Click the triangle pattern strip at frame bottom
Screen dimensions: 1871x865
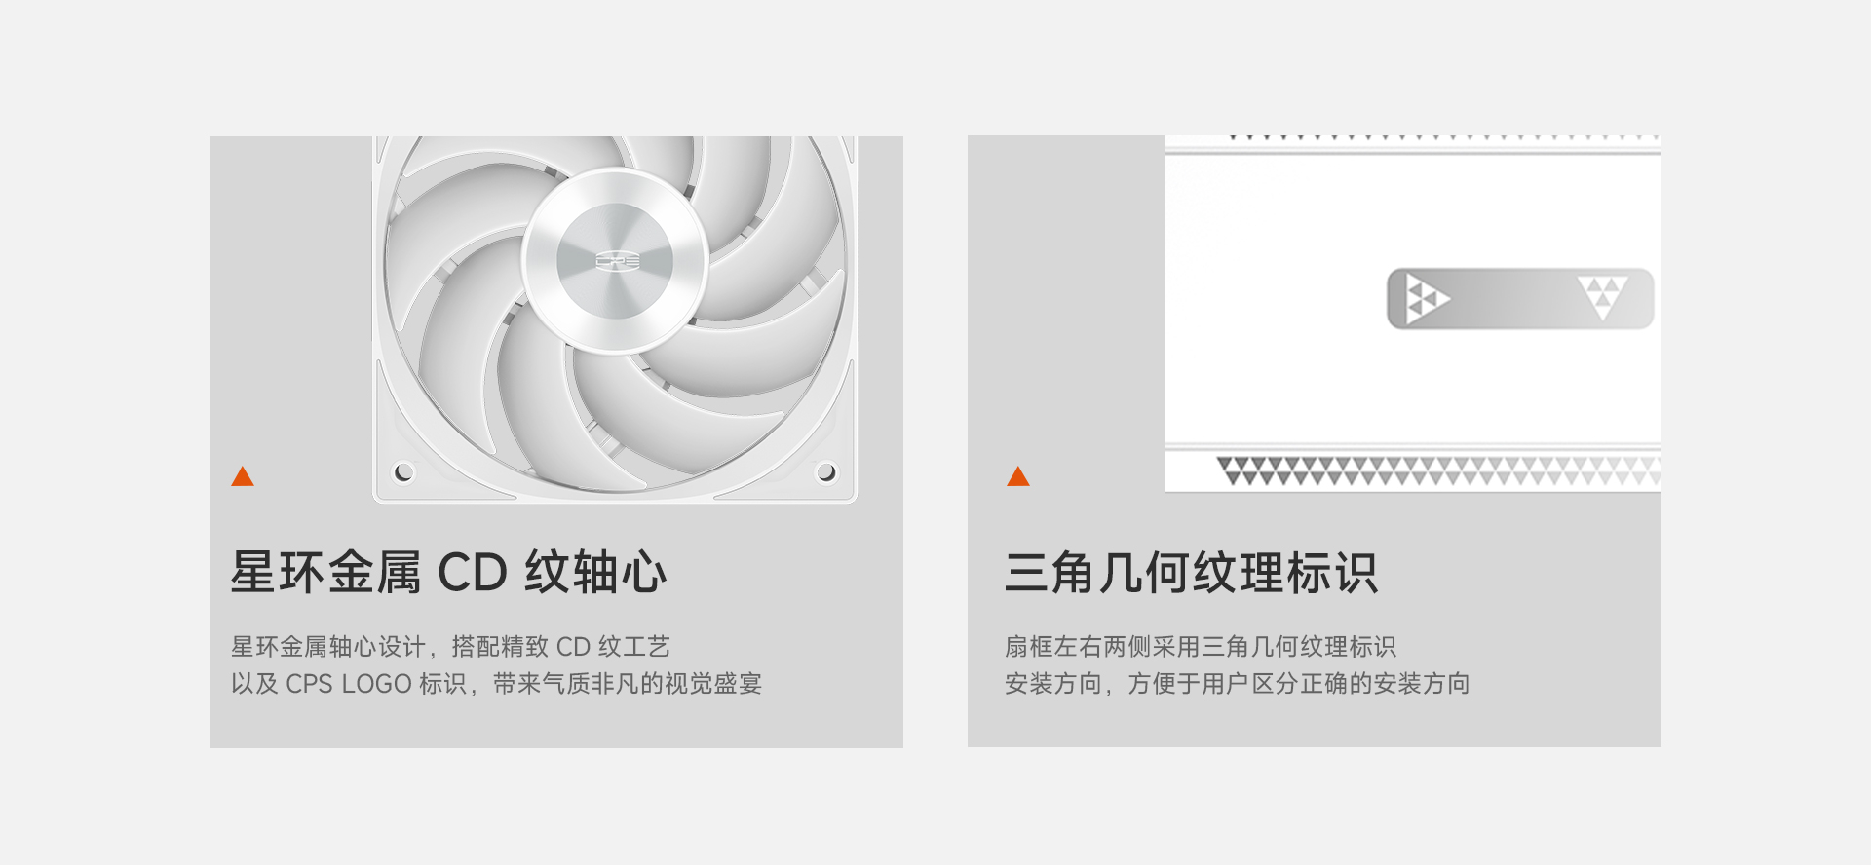pyautogui.click(x=1438, y=470)
